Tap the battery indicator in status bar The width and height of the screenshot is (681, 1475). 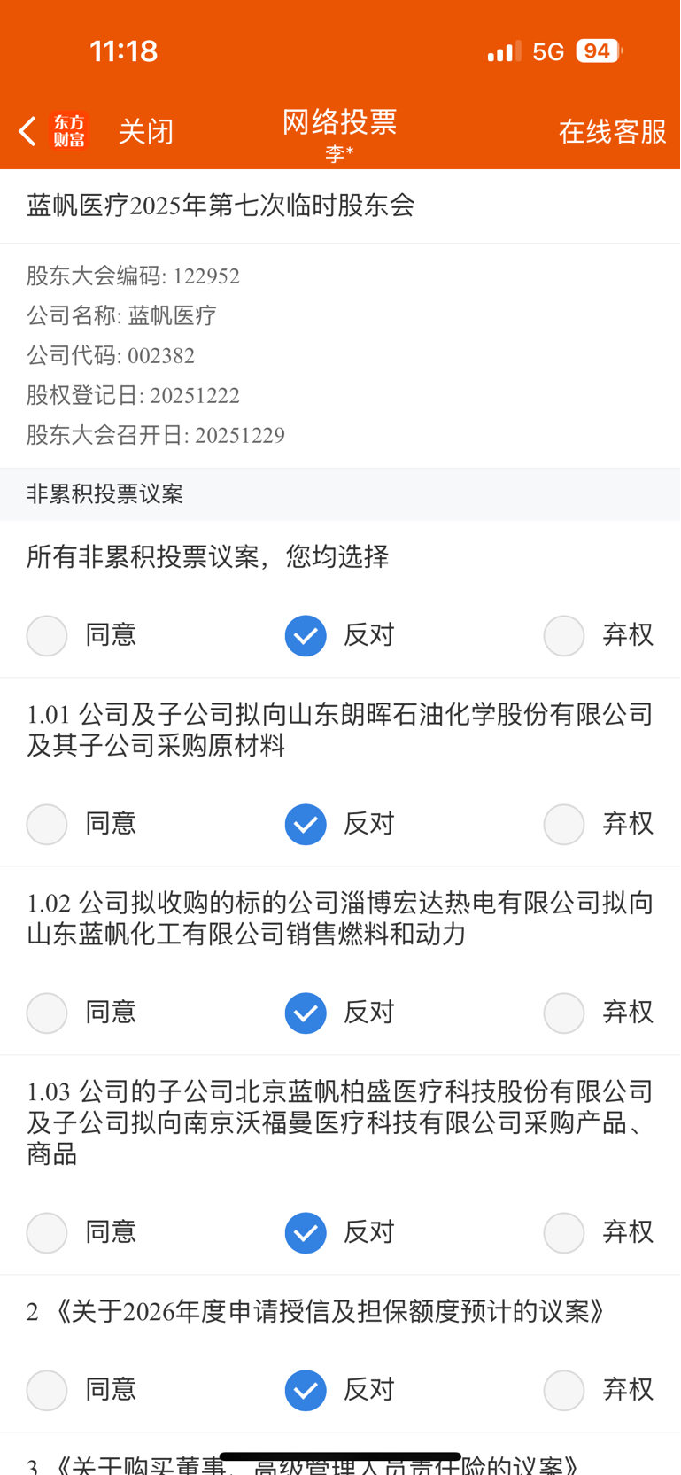click(598, 51)
